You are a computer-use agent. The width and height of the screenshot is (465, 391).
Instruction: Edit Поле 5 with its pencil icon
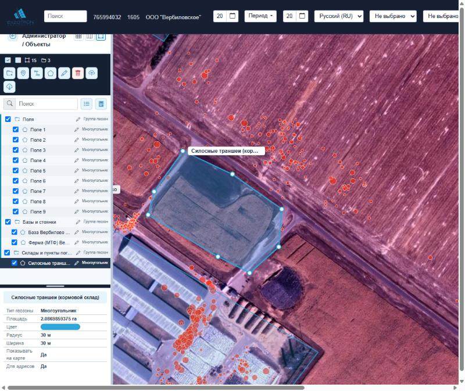point(77,170)
